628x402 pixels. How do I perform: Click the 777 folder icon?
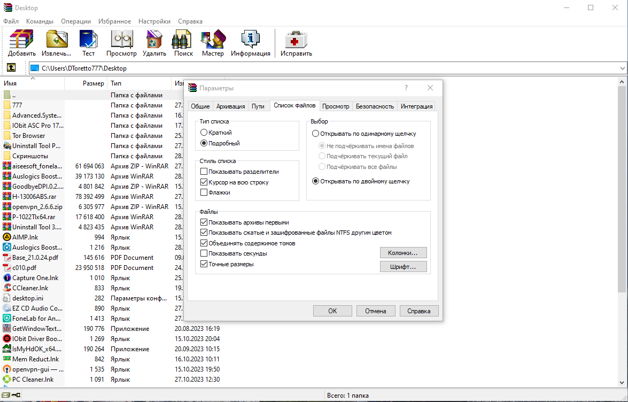(7, 105)
